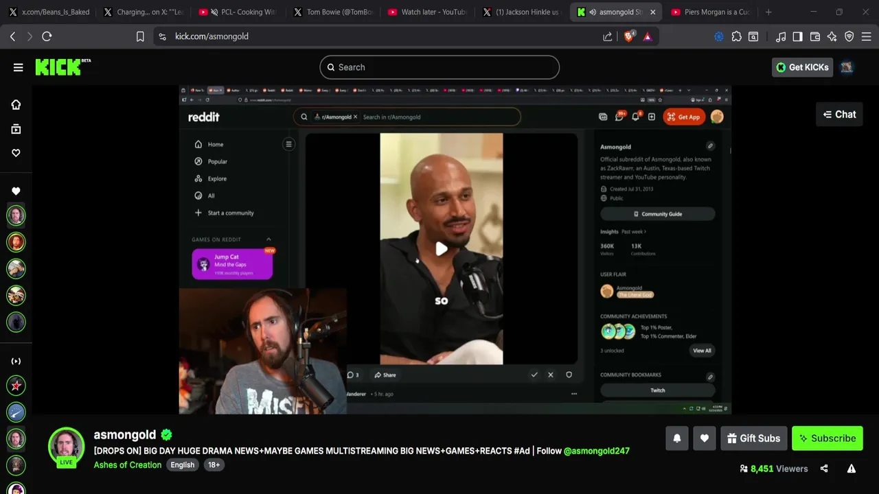Switch to Piers Morgan YouTube tab
This screenshot has height=494, width=879.
click(x=711, y=12)
